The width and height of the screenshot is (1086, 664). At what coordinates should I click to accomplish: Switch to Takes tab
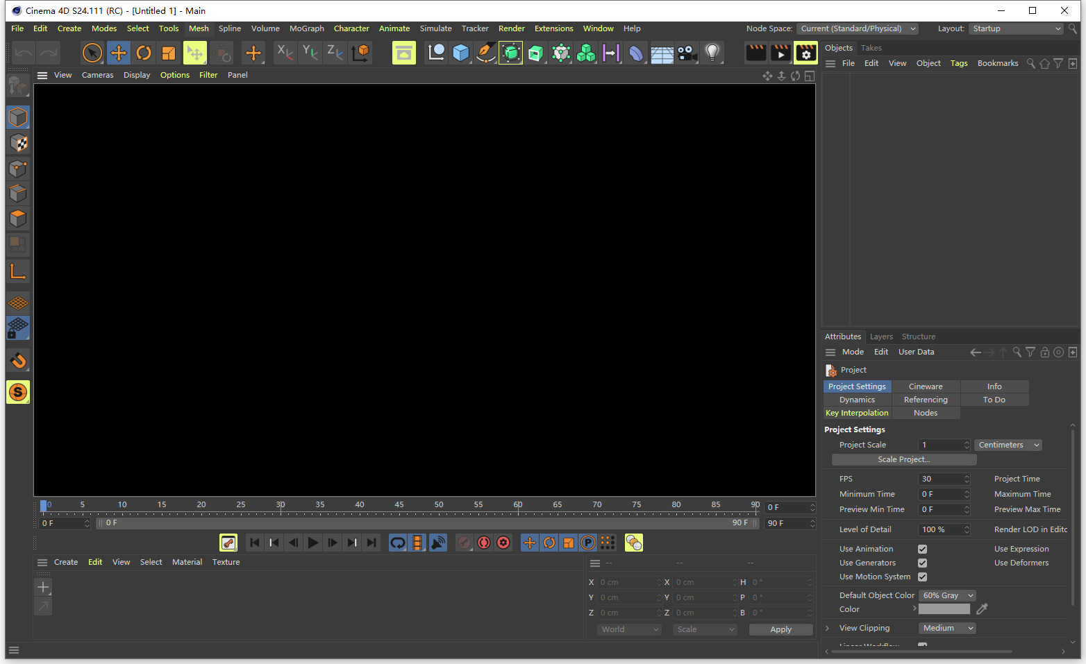tap(871, 48)
